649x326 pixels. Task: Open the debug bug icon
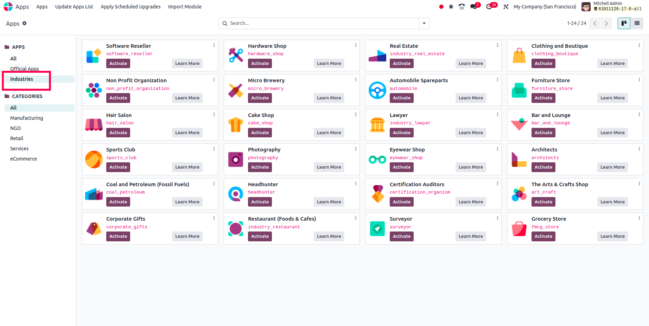coord(451,6)
